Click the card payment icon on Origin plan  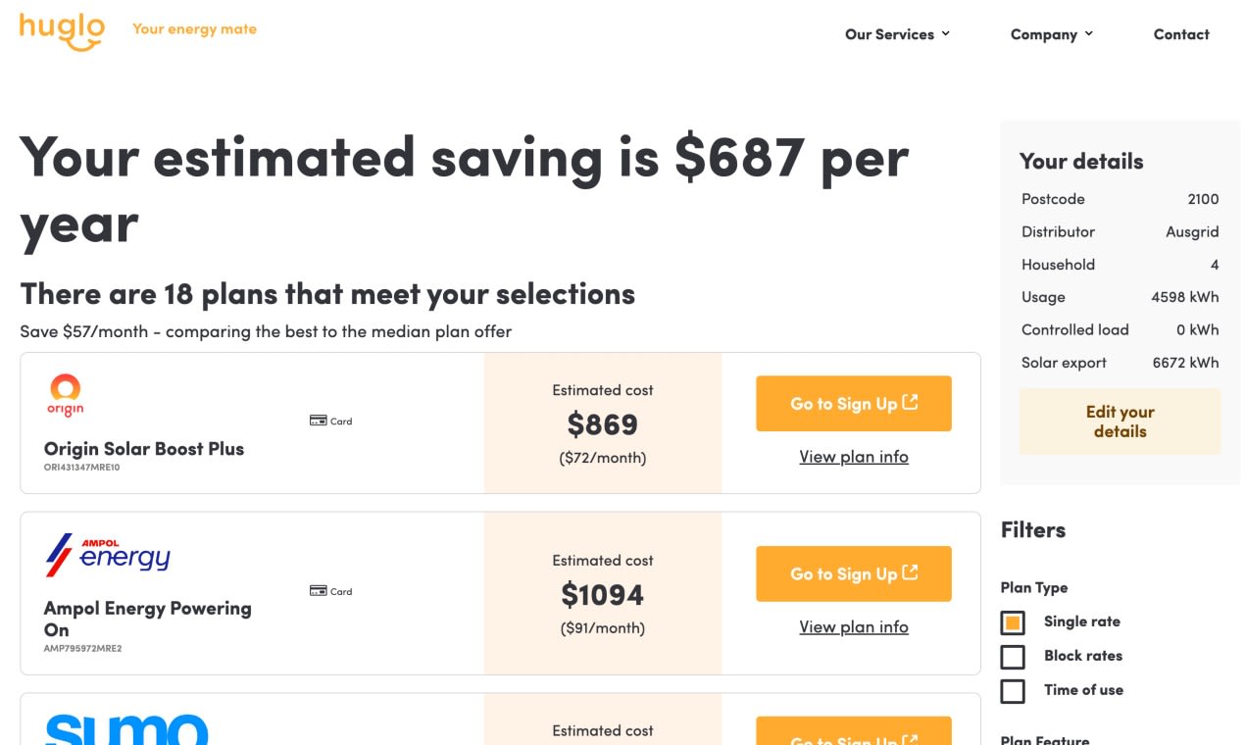pos(318,422)
